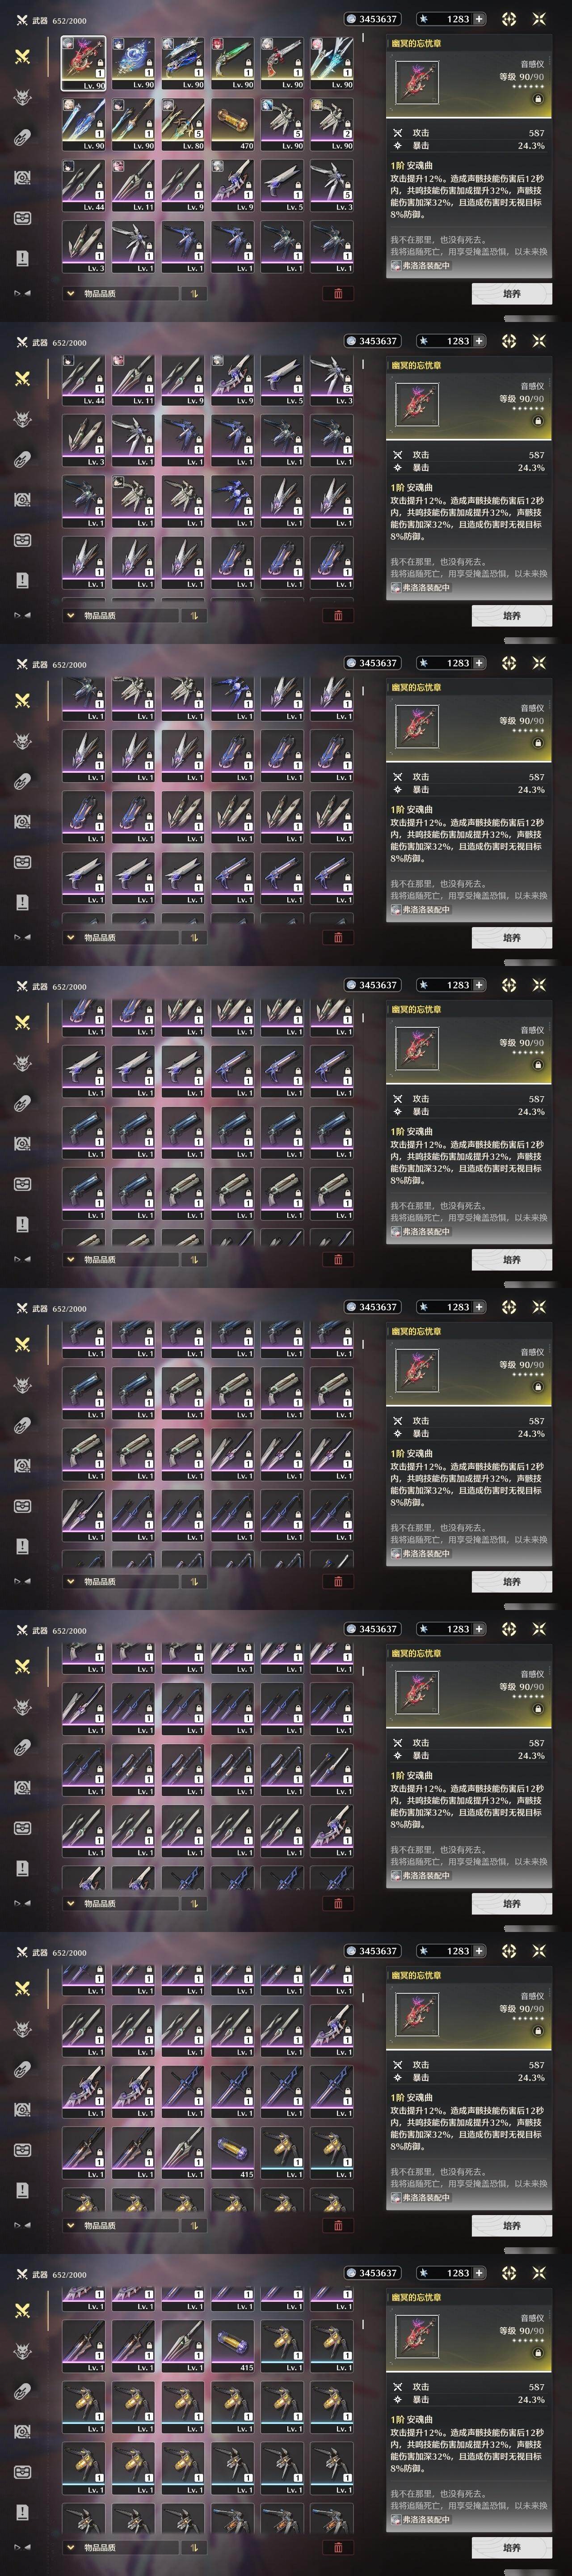Image resolution: width=572 pixels, height=2576 pixels.
Task: Open the demon mask tab in the topmost sidebar
Action: (x=22, y=97)
